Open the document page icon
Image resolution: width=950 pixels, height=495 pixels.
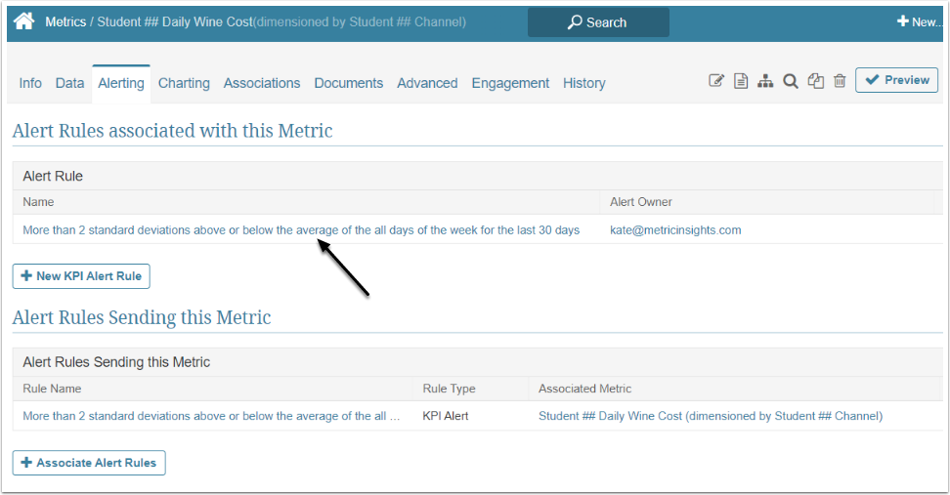click(741, 81)
